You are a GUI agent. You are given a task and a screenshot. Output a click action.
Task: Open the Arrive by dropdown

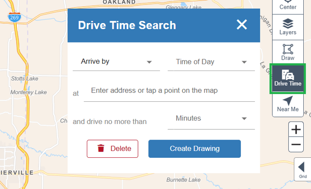(116, 62)
